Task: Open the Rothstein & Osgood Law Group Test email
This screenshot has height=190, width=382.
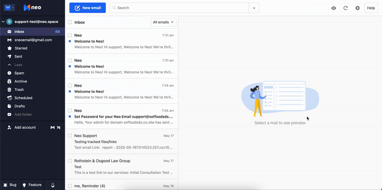Action: pyautogui.click(x=122, y=167)
